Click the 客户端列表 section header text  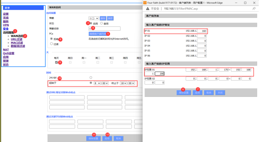[x=152, y=16]
